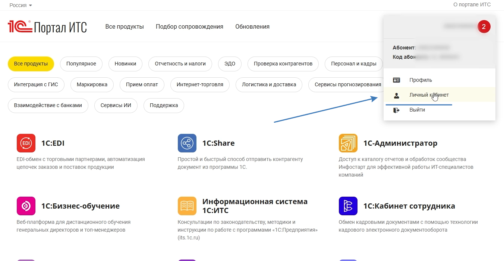Open the Обновления navigation link
This screenshot has width=504, height=261.
tap(252, 27)
